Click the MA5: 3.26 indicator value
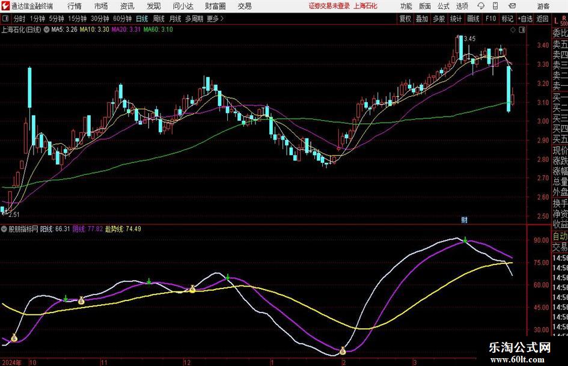 pyautogui.click(x=64, y=29)
